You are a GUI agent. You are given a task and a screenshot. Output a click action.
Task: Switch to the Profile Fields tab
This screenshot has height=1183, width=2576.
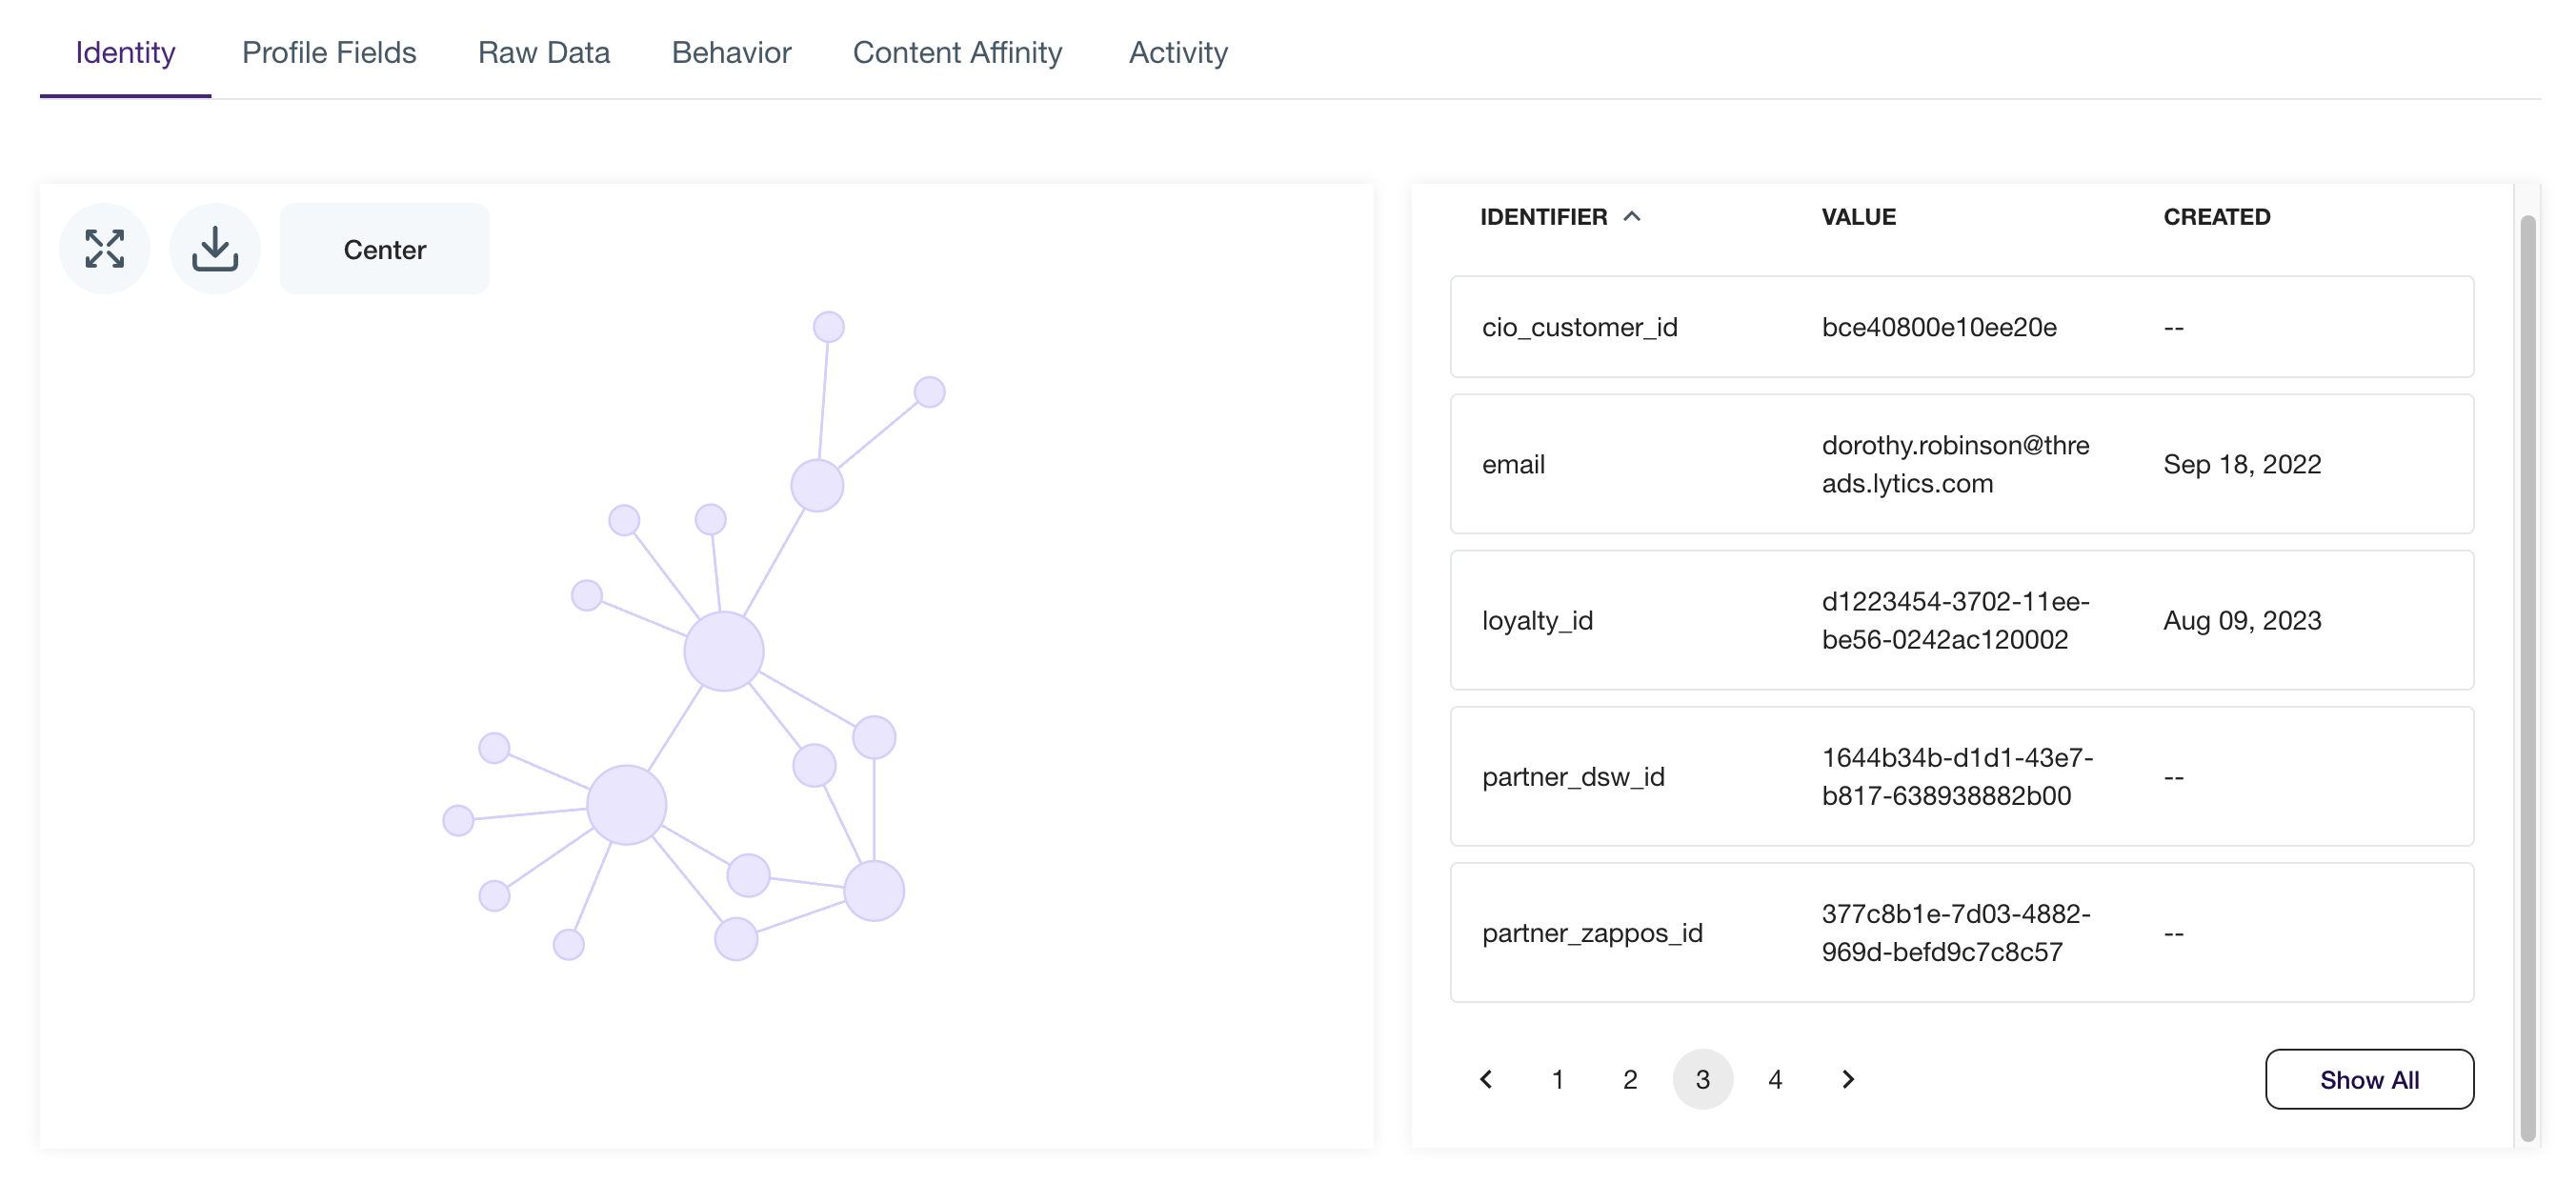click(329, 52)
